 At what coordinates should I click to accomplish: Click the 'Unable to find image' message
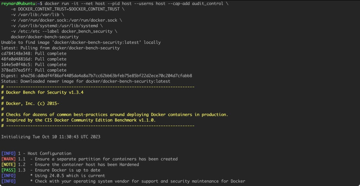(81, 42)
